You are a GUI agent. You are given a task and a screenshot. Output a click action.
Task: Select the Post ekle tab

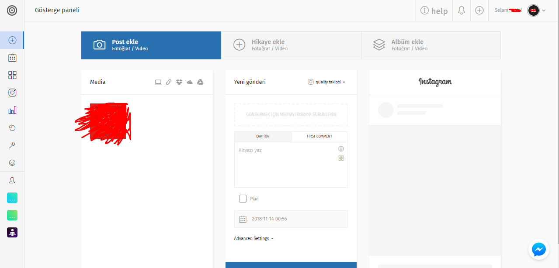coord(151,45)
